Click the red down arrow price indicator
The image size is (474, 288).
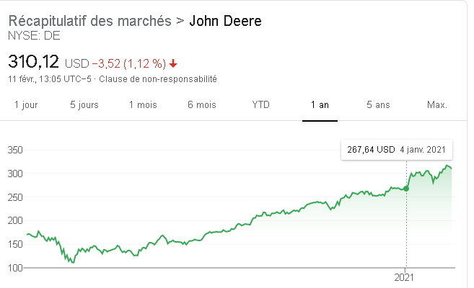(x=174, y=63)
